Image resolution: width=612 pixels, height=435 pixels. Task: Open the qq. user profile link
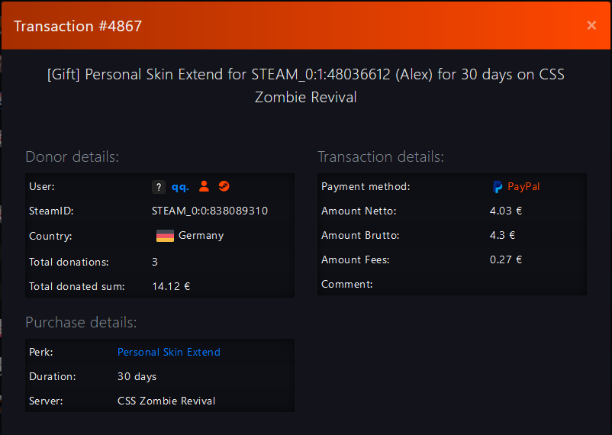tap(180, 187)
